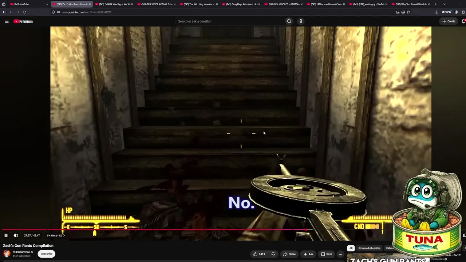Open the mikeburnfire channel avatar
The image size is (466, 262).
point(7,254)
